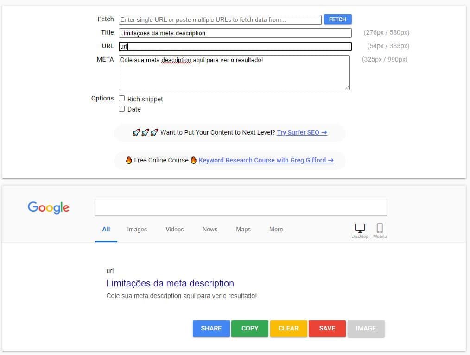Select the All results tab
Image resolution: width=470 pixels, height=355 pixels.
click(x=106, y=229)
